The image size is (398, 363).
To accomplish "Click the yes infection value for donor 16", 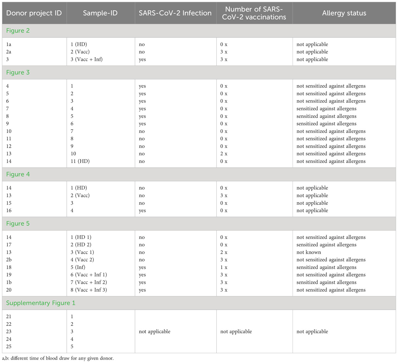I will [142, 211].
